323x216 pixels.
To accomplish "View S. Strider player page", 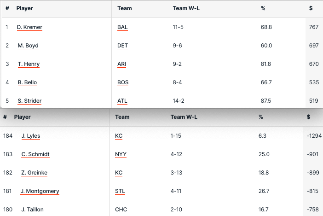I will (x=29, y=101).
